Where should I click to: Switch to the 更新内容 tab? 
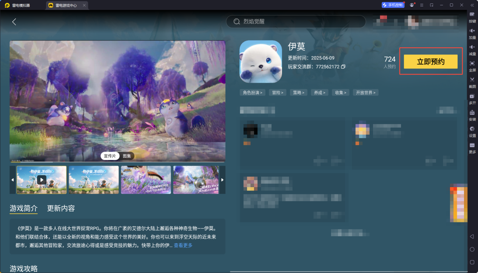click(x=61, y=208)
